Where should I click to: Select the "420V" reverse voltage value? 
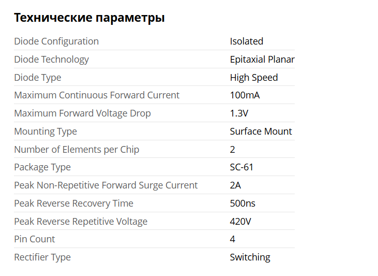pyautogui.click(x=240, y=222)
